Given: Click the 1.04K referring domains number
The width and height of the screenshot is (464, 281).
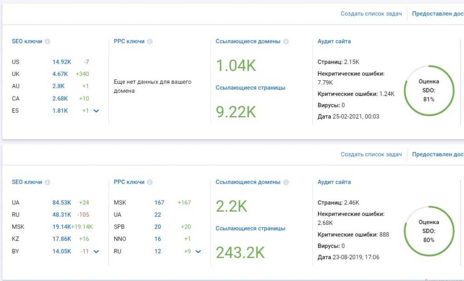Looking at the screenshot, I should (236, 66).
